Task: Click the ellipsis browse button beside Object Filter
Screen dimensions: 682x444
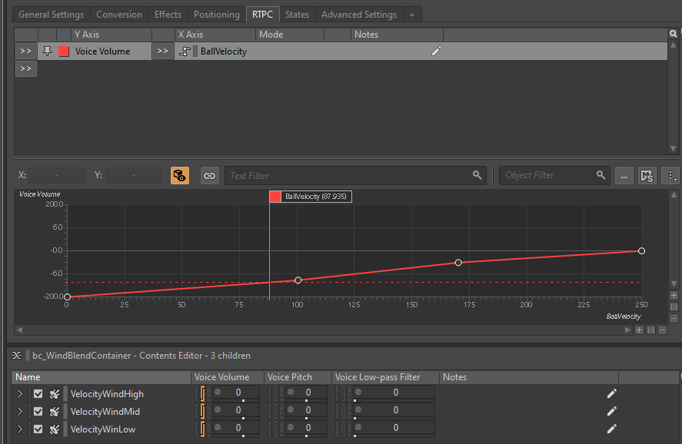Action: click(x=624, y=175)
